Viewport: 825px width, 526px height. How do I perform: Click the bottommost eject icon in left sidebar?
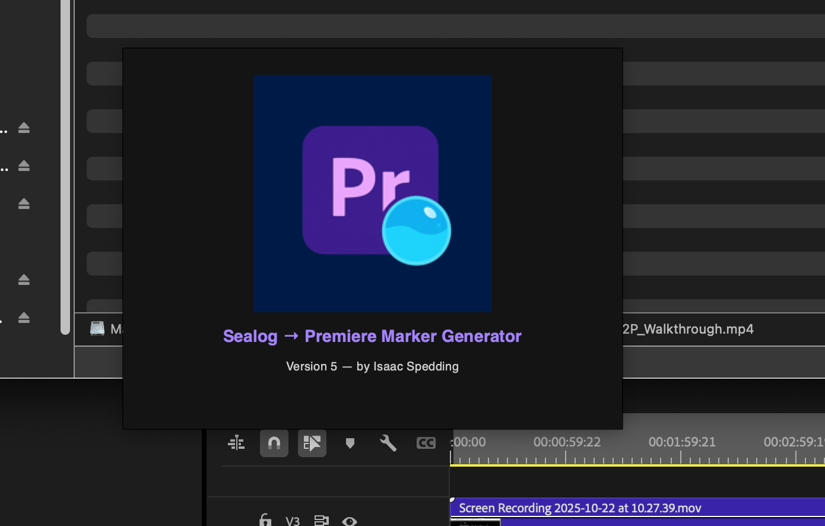click(24, 318)
